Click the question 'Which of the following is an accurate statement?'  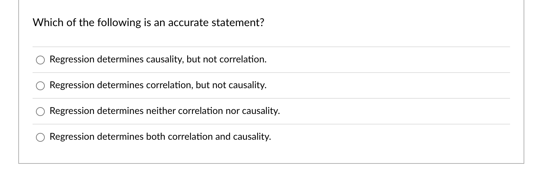point(148,23)
